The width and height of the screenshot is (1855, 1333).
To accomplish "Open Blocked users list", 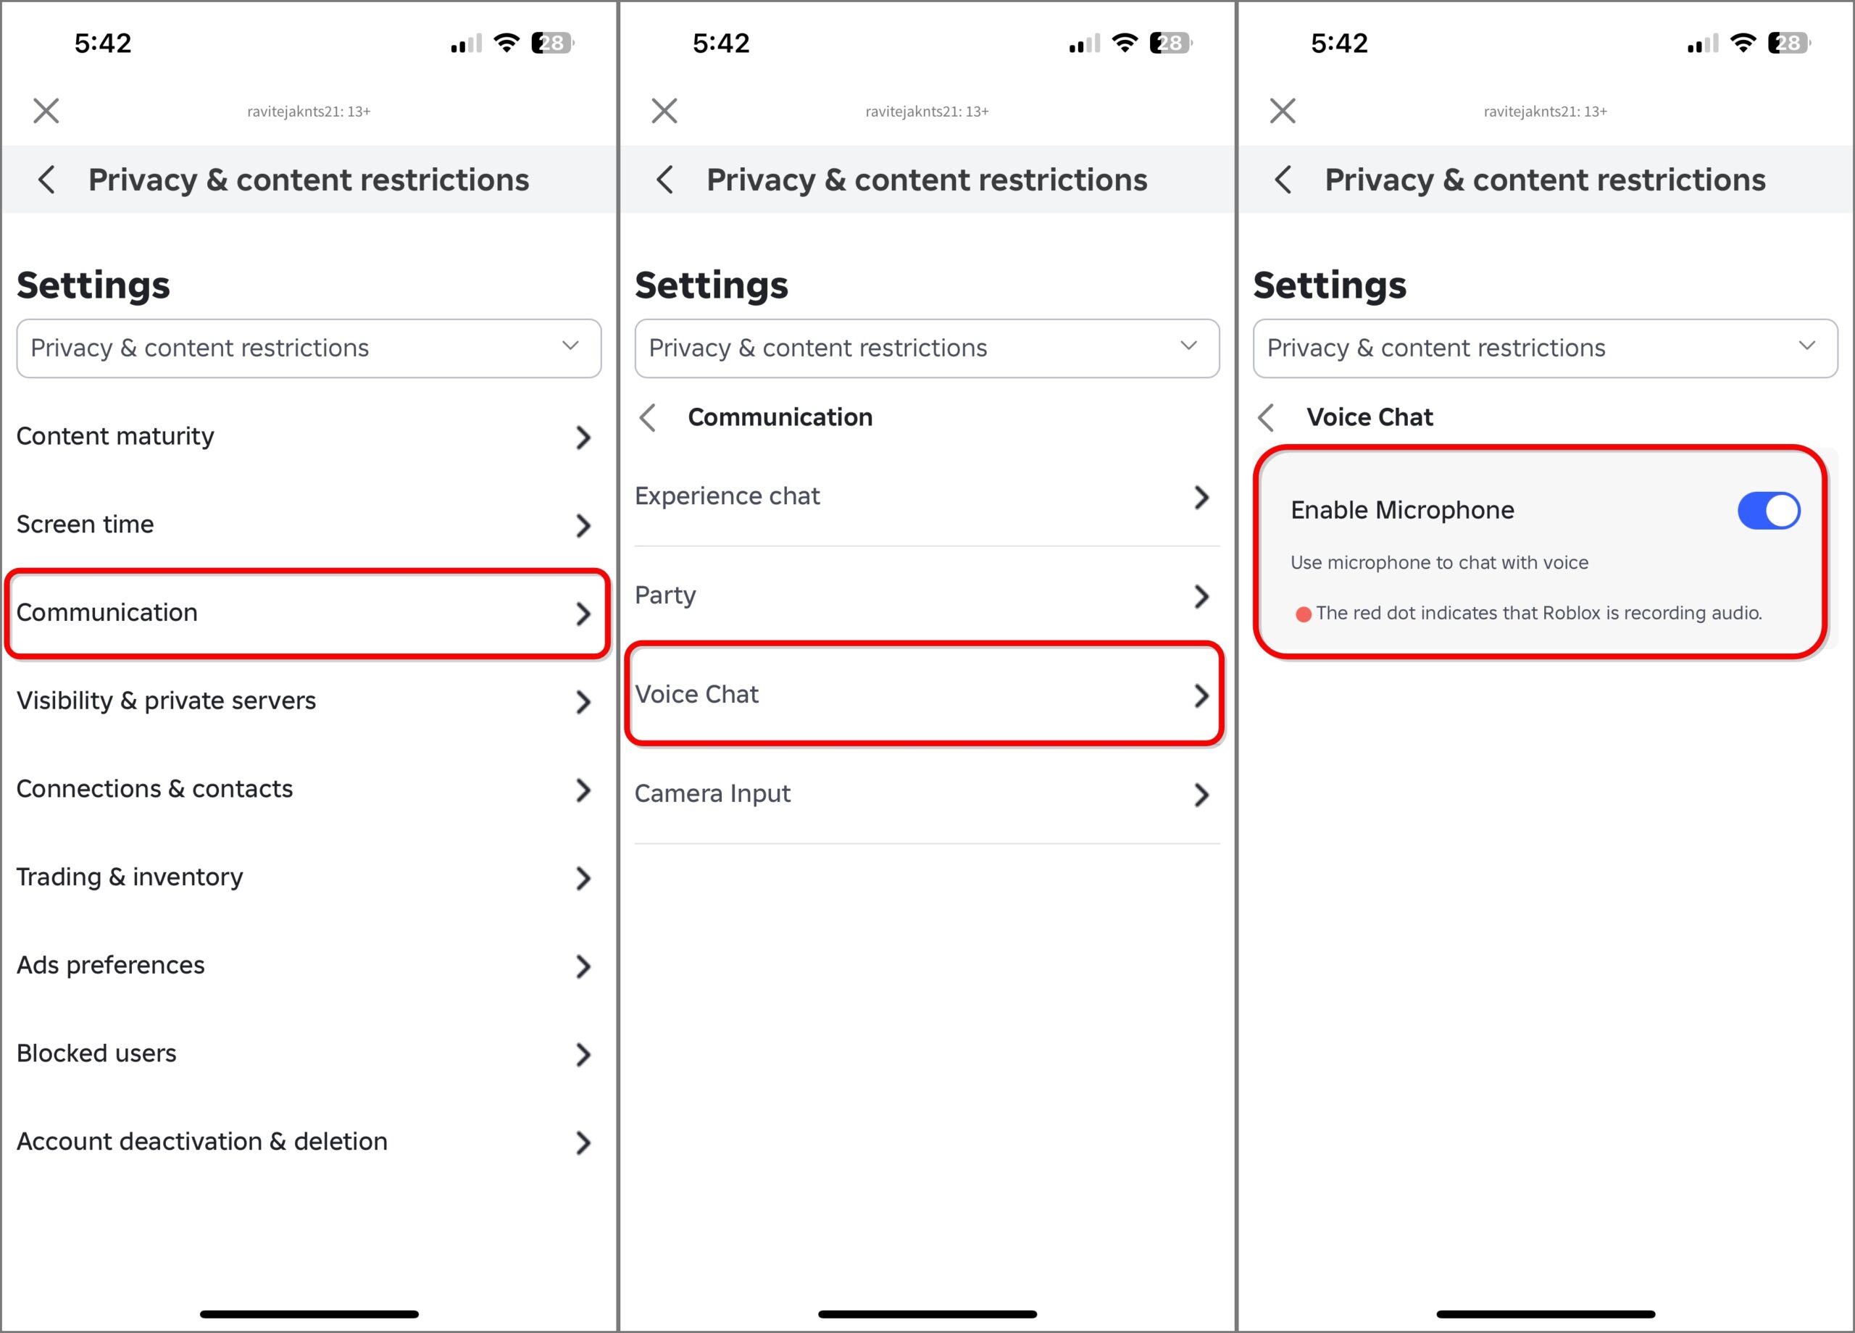I will pos(307,1053).
